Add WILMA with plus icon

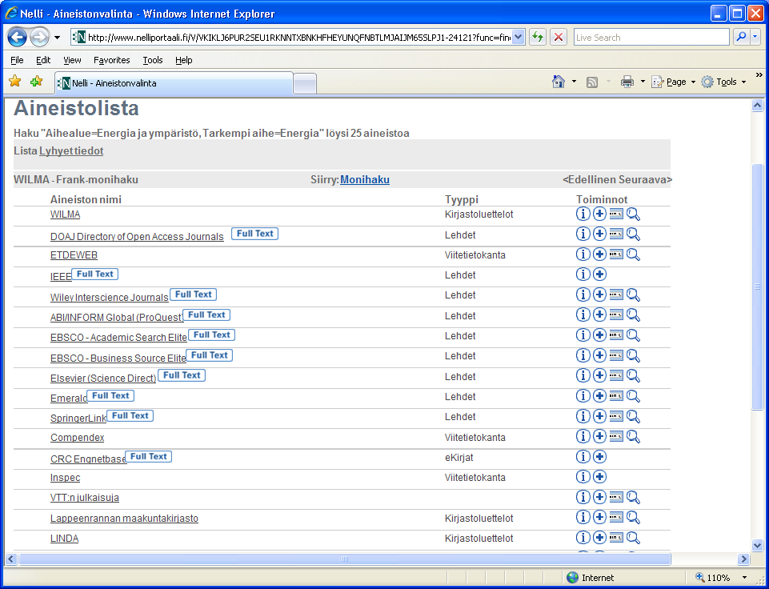(599, 214)
